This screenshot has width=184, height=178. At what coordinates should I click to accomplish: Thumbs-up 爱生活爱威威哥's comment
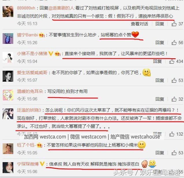coord(174,80)
